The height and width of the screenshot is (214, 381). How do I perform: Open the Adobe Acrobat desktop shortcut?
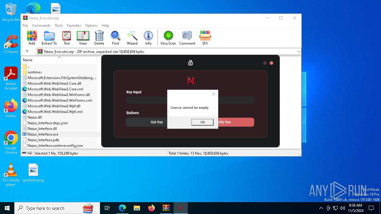tap(11, 78)
